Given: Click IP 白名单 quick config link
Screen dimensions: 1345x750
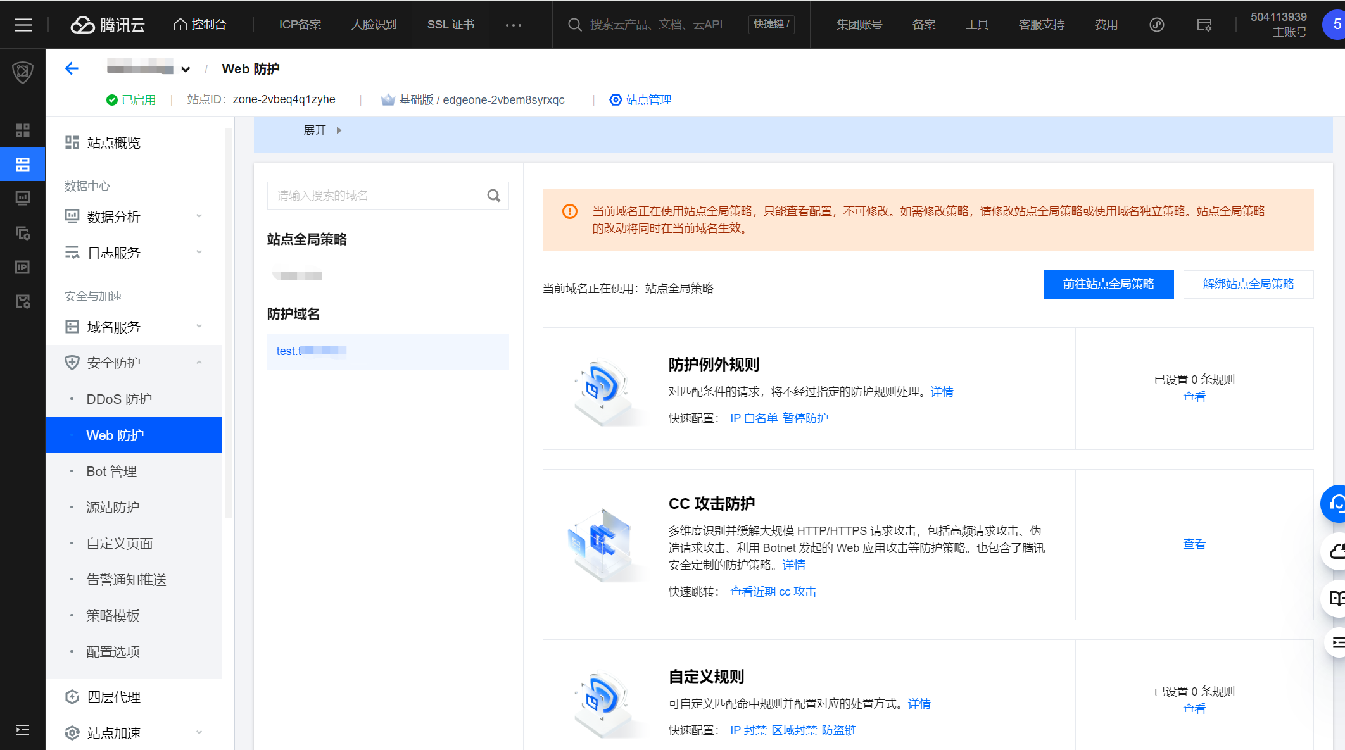Looking at the screenshot, I should (x=754, y=418).
